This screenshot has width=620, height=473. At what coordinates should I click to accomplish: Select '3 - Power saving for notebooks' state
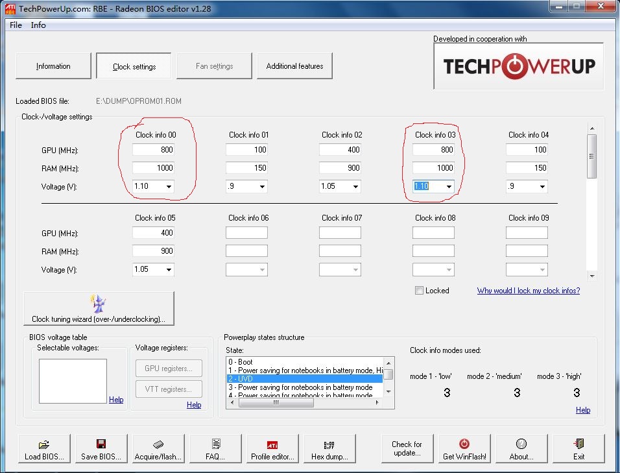304,387
